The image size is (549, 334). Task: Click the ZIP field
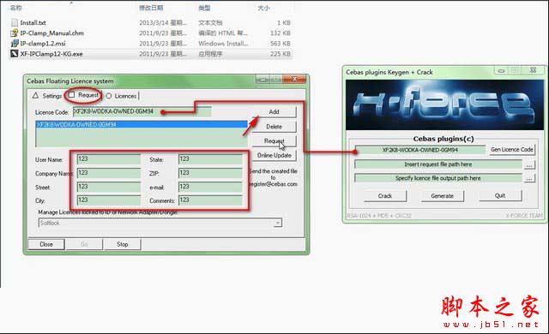210,173
